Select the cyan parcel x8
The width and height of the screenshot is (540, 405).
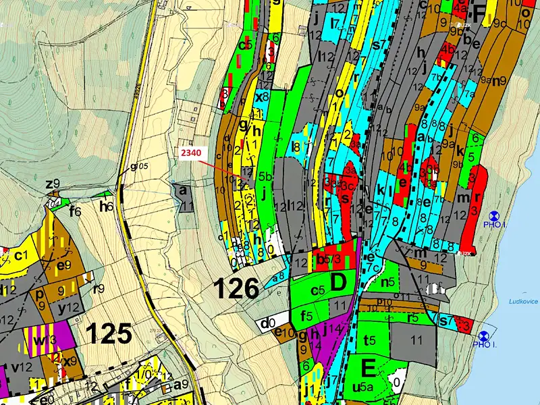[262, 97]
